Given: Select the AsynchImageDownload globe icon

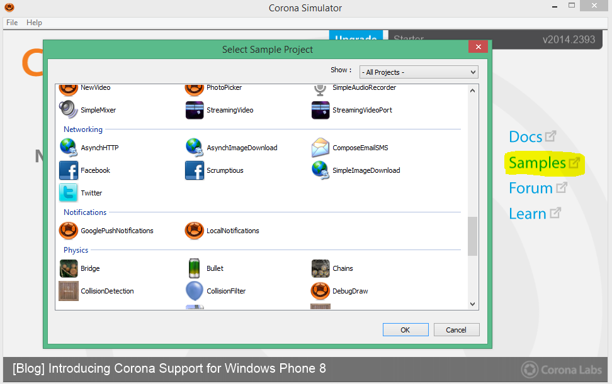Looking at the screenshot, I should click(195, 148).
